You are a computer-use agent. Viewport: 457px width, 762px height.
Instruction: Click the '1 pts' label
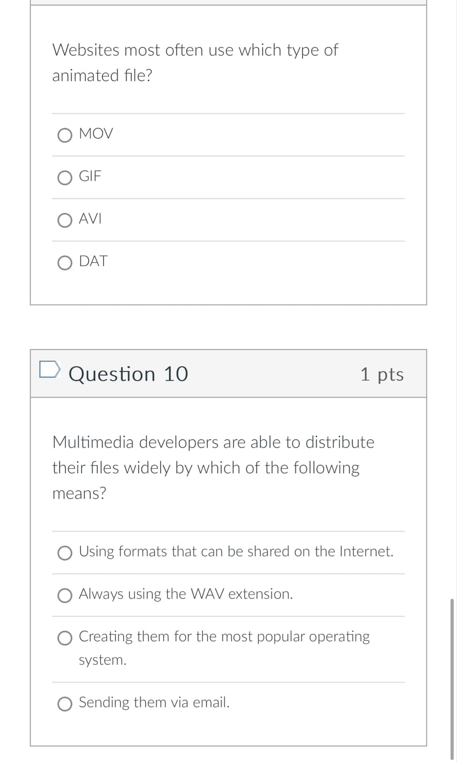pos(382,374)
